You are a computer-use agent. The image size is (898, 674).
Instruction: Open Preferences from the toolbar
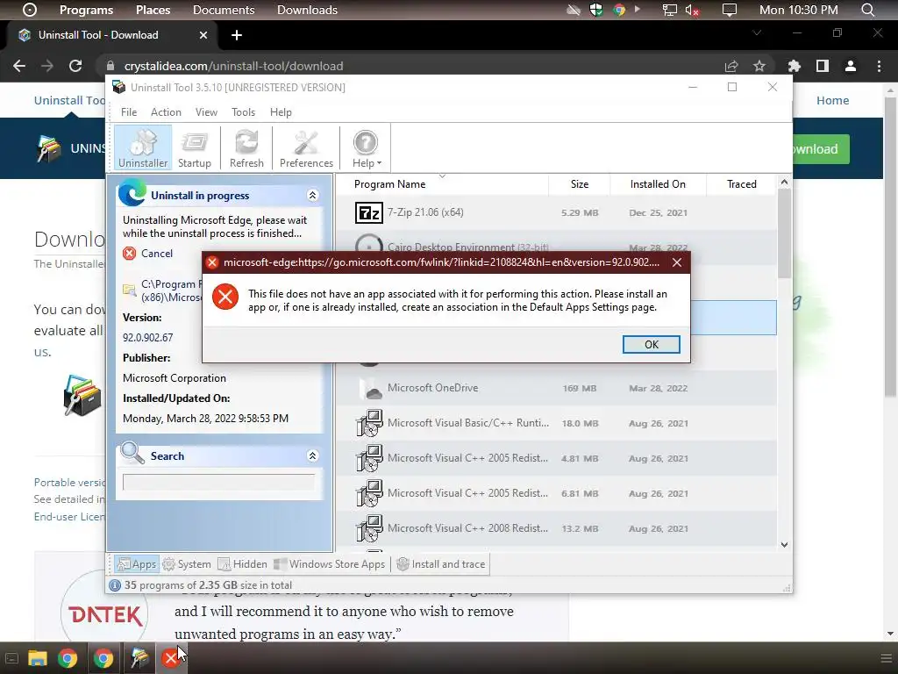[x=306, y=147]
